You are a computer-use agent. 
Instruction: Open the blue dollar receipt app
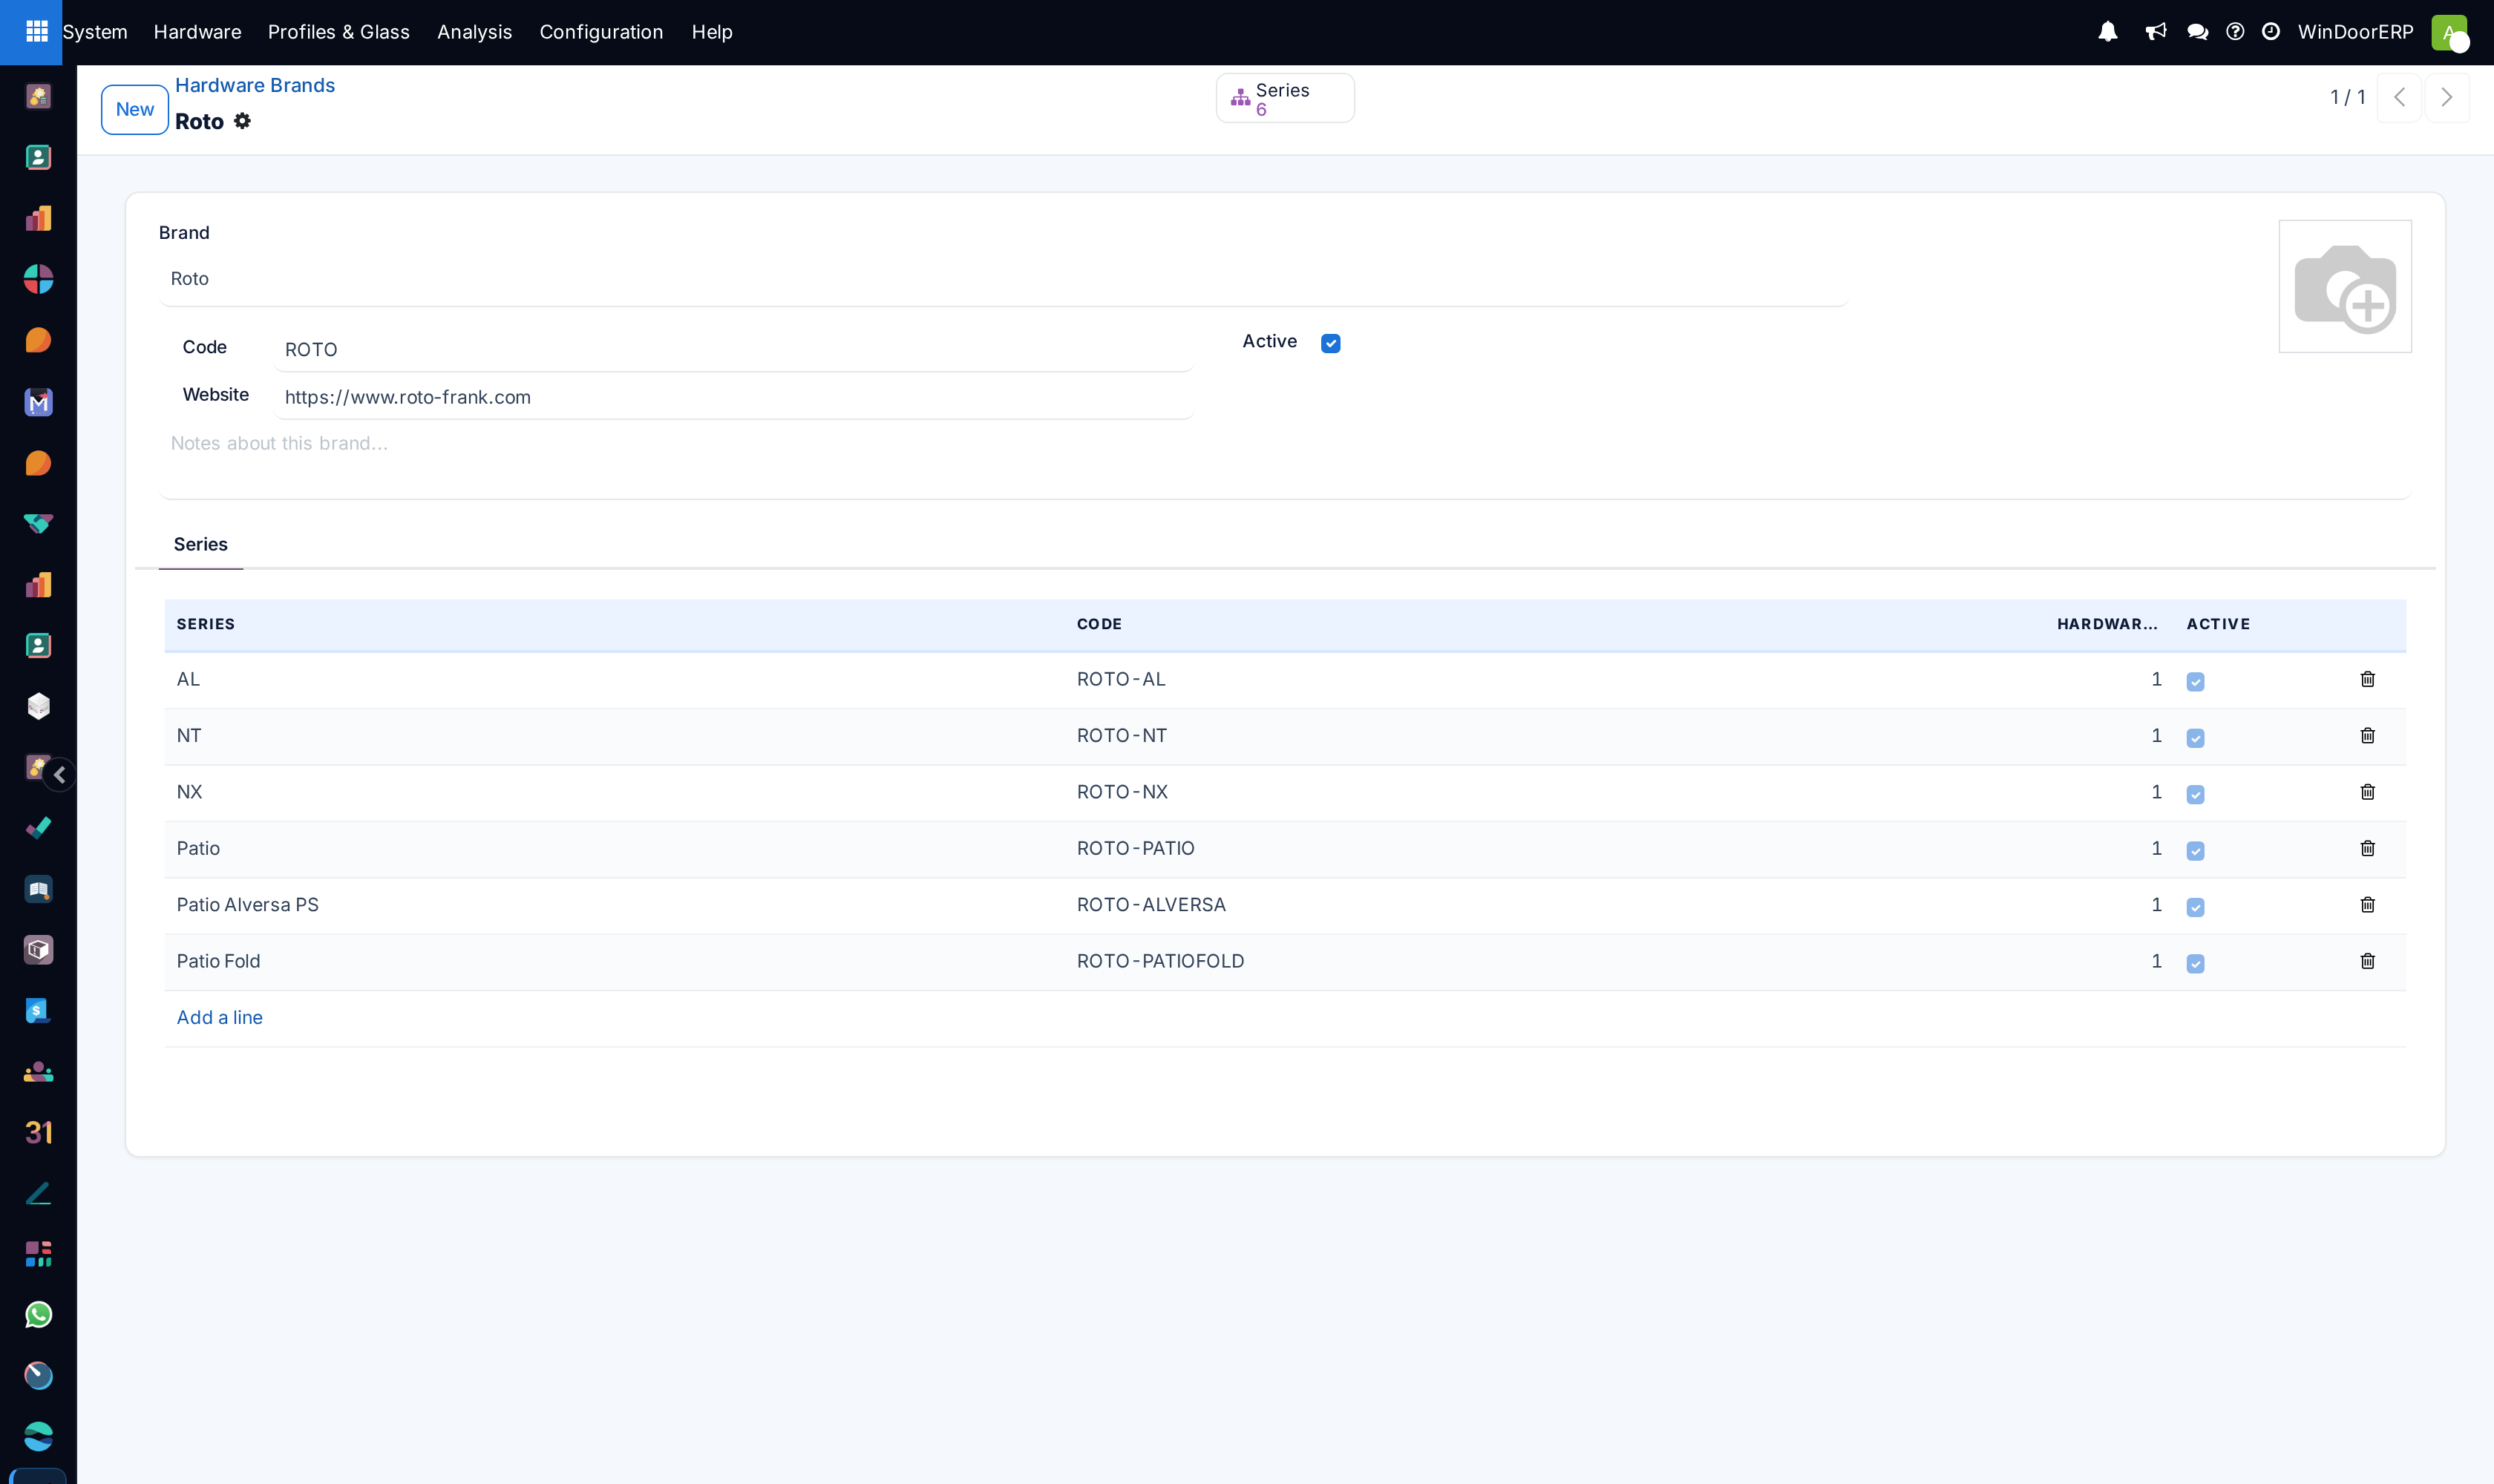(x=38, y=1011)
